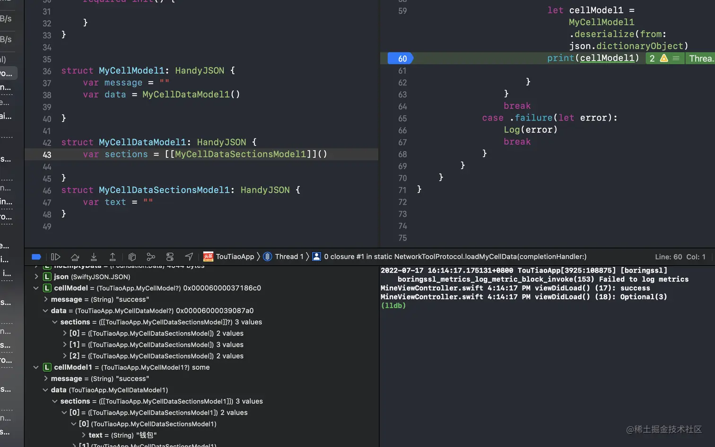This screenshot has width=715, height=447.
Task: Collapse cellModel1 [0] 2 values row
Action: (x=64, y=413)
